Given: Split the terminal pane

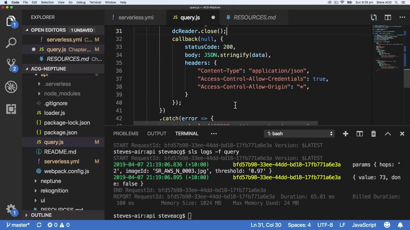Looking at the screenshot, I should point(359,134).
